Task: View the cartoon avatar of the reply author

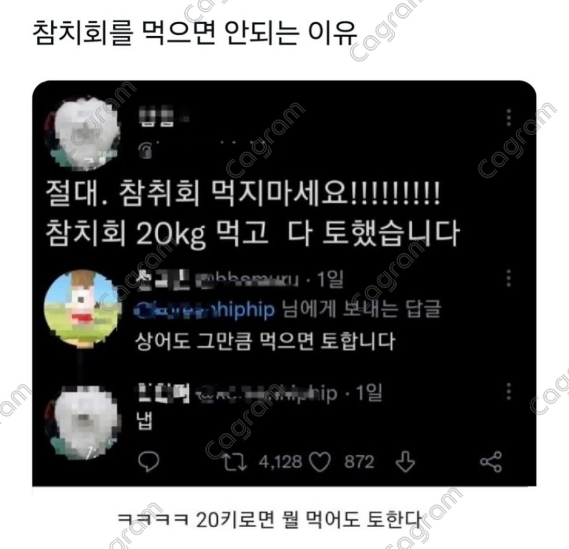Action: click(x=81, y=308)
